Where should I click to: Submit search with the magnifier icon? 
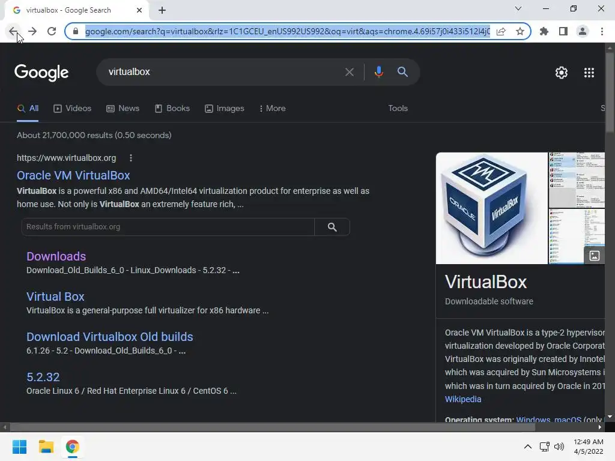click(402, 72)
